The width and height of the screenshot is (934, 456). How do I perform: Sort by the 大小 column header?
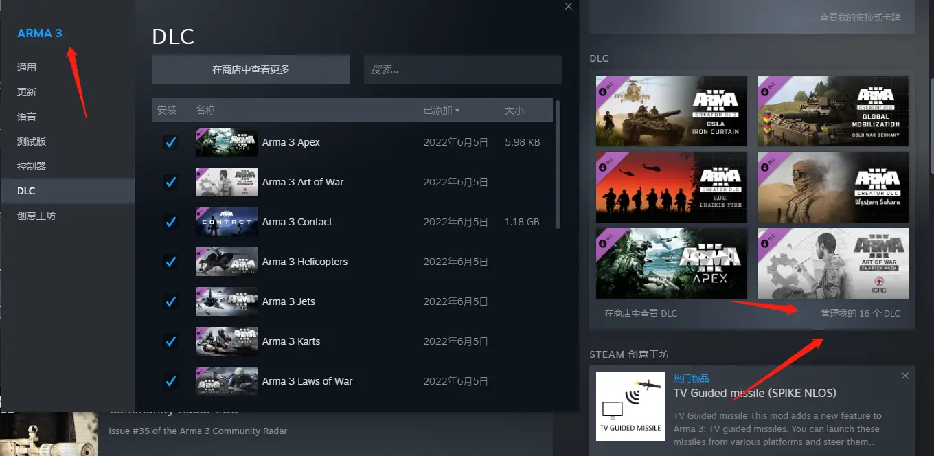(x=514, y=110)
